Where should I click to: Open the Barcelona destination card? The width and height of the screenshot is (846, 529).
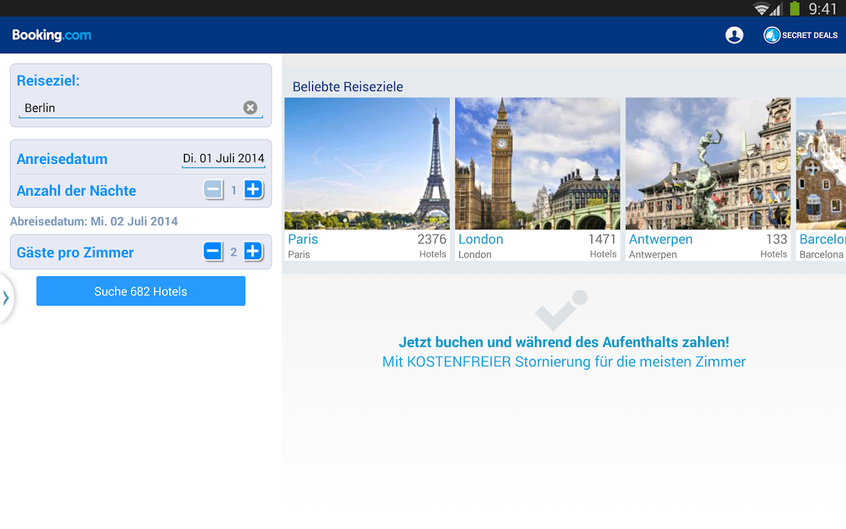(822, 176)
